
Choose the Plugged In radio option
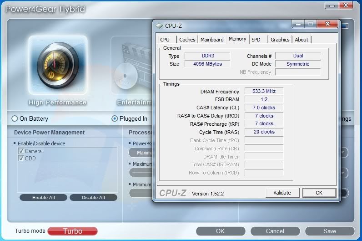pos(115,118)
